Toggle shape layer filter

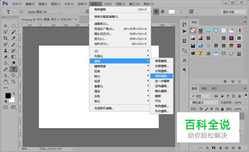pos(233,96)
